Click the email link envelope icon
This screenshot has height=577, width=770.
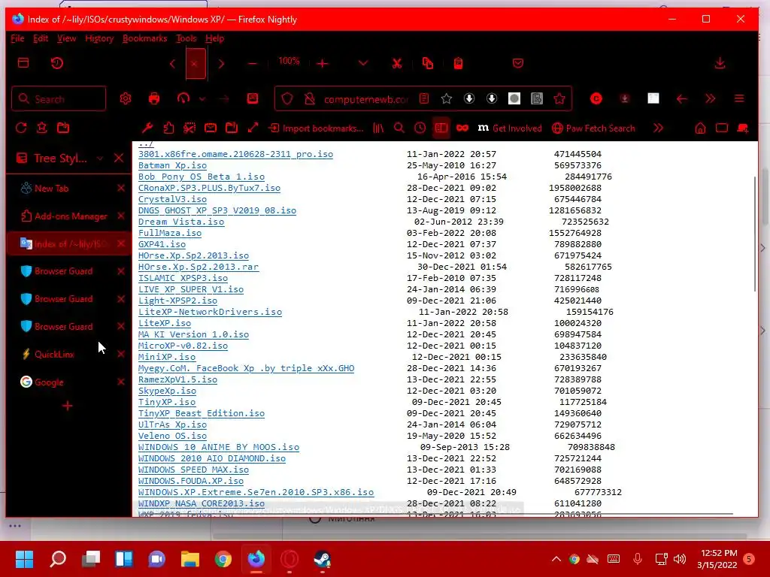click(x=211, y=128)
